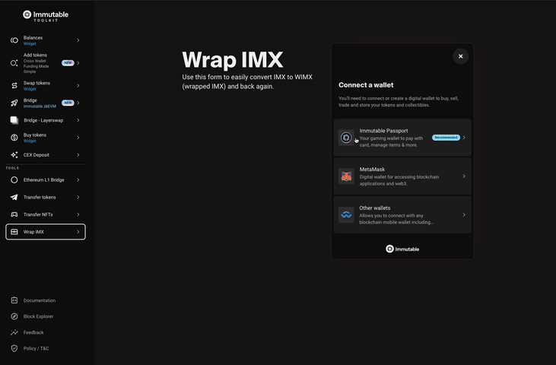Open the CEX Deposit menu item
This screenshot has width=556, height=365.
click(x=46, y=155)
